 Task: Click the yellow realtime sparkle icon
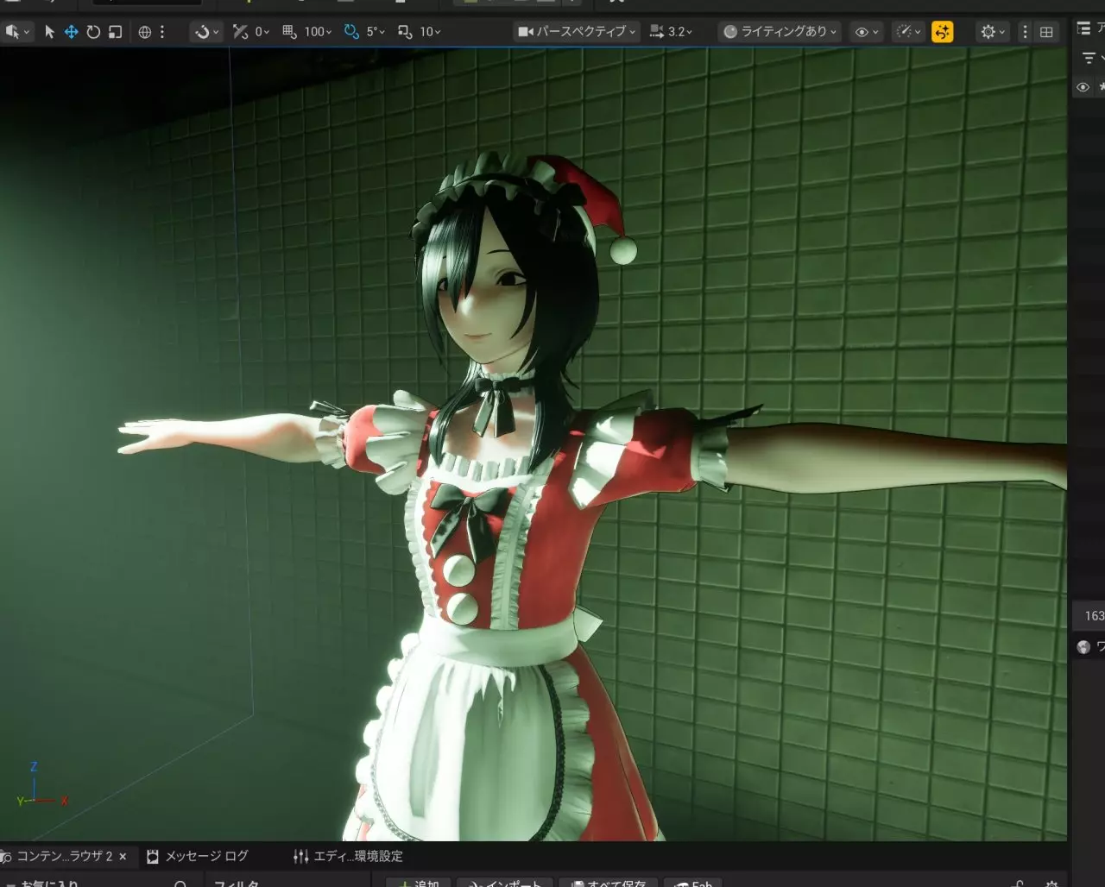tap(943, 32)
